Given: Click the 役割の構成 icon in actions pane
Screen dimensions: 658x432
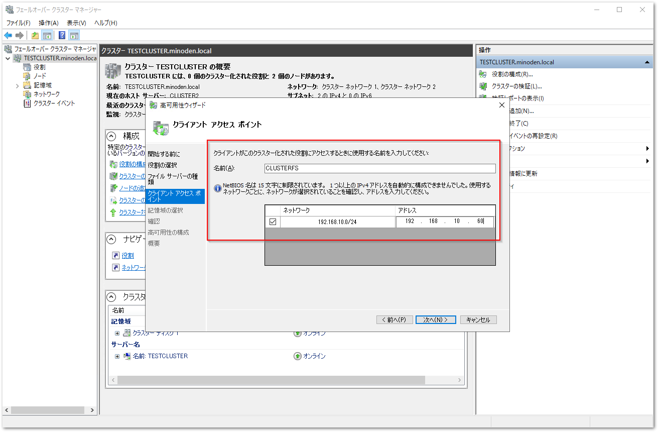Looking at the screenshot, I should [x=483, y=74].
